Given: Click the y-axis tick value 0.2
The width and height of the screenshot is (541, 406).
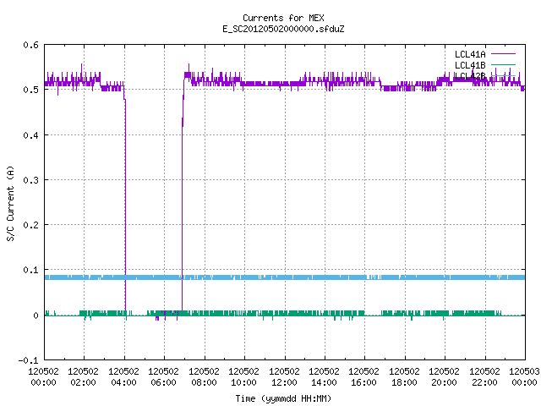Looking at the screenshot, I should point(30,225).
